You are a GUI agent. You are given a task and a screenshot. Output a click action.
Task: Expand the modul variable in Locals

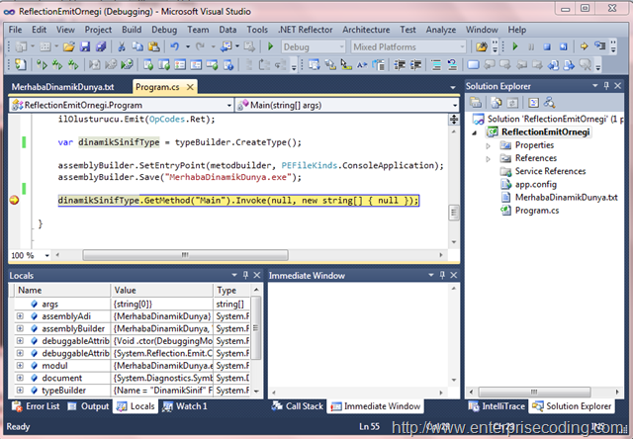pos(20,366)
